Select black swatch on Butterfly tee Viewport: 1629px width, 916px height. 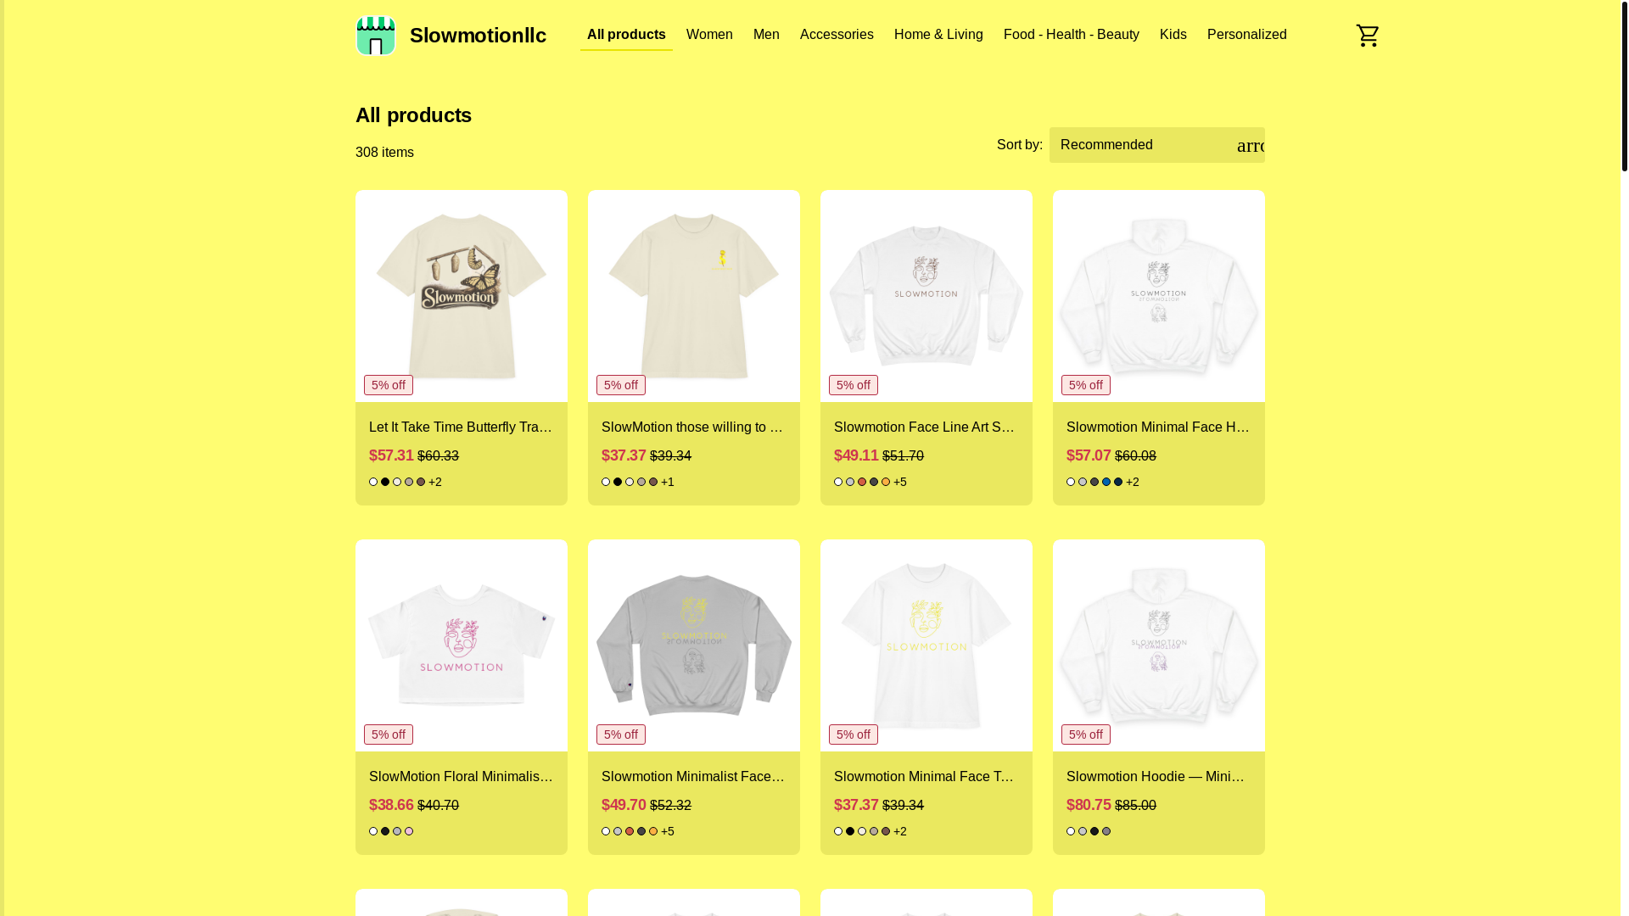pos(385,482)
